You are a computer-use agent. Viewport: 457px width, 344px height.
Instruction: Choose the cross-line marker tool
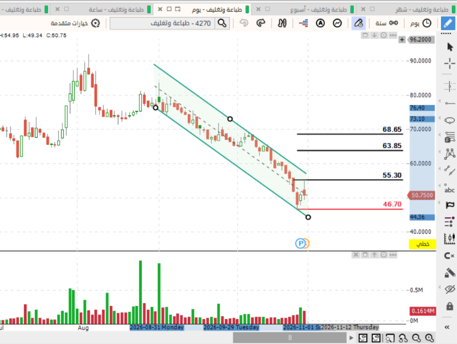point(450,86)
